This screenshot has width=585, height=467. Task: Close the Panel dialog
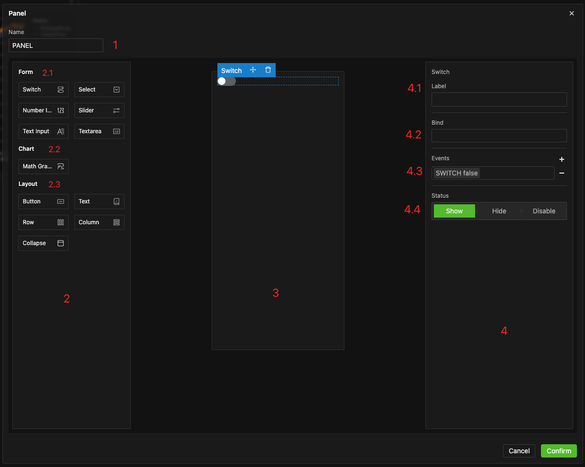[x=572, y=13]
